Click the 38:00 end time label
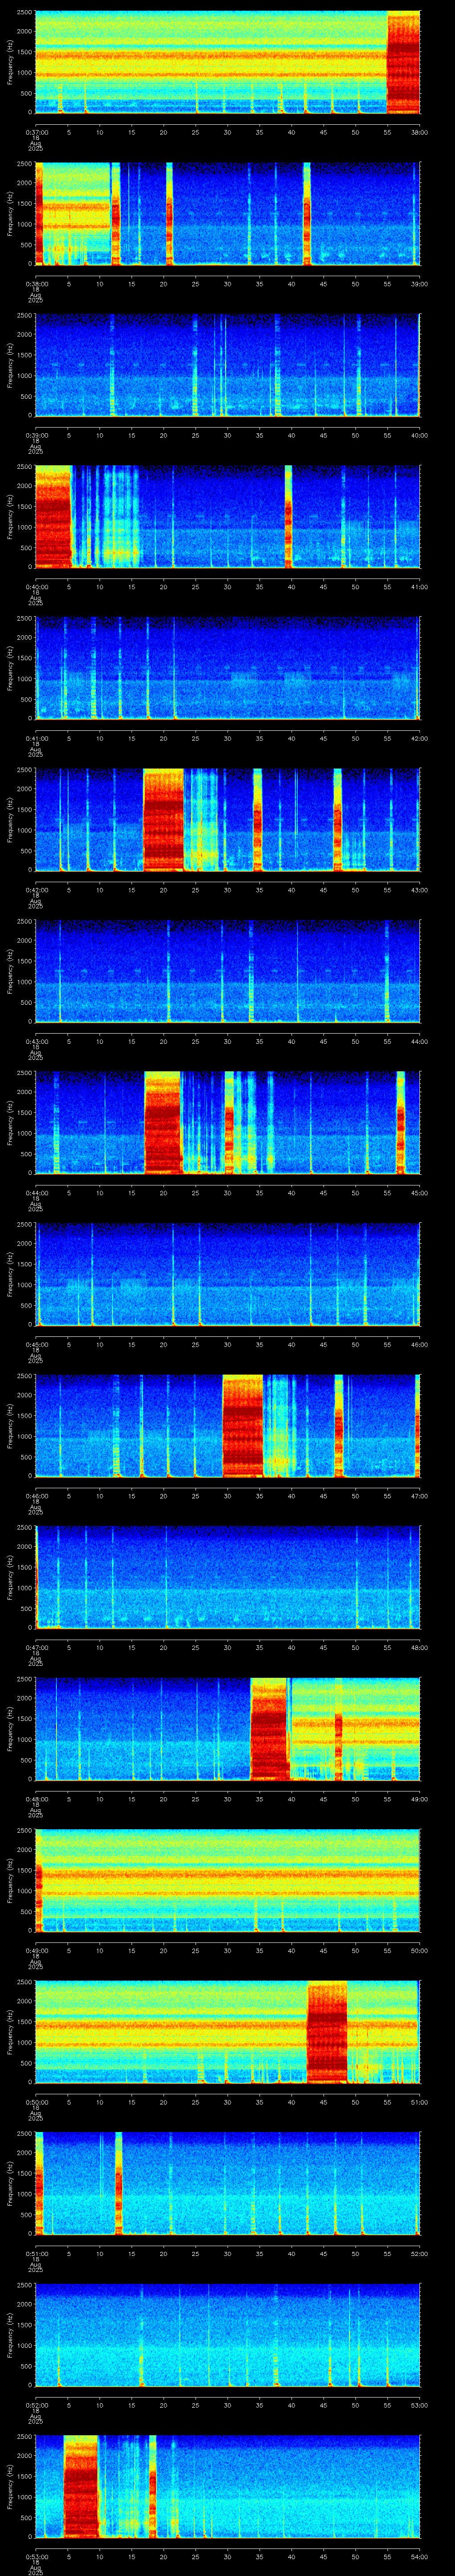Screen dimensions: 455x2576 click(x=419, y=132)
